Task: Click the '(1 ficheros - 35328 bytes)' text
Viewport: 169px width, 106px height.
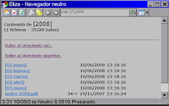Action: click(x=31, y=30)
